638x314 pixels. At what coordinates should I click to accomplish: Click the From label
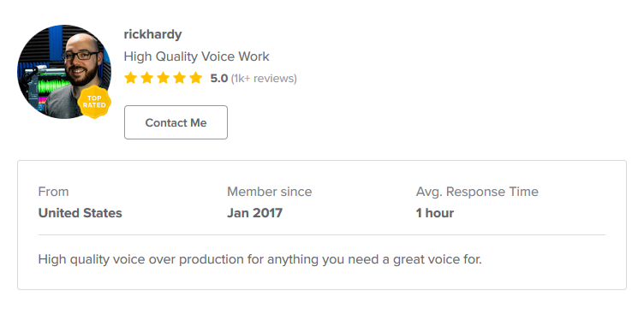53,192
